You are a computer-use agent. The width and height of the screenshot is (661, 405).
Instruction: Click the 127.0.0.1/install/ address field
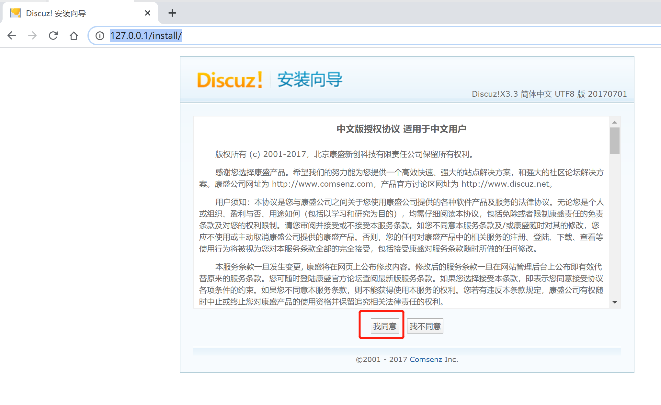point(146,36)
